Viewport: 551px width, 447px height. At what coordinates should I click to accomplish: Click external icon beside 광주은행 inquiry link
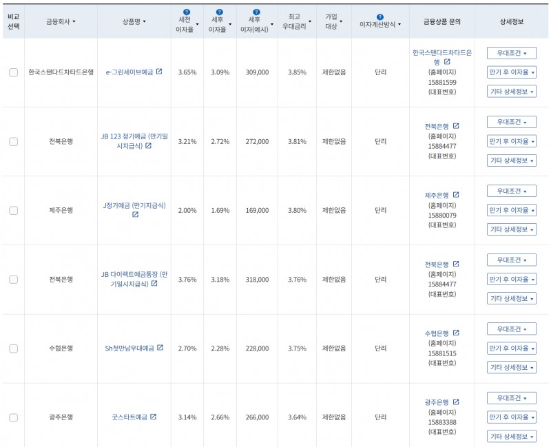point(456,402)
